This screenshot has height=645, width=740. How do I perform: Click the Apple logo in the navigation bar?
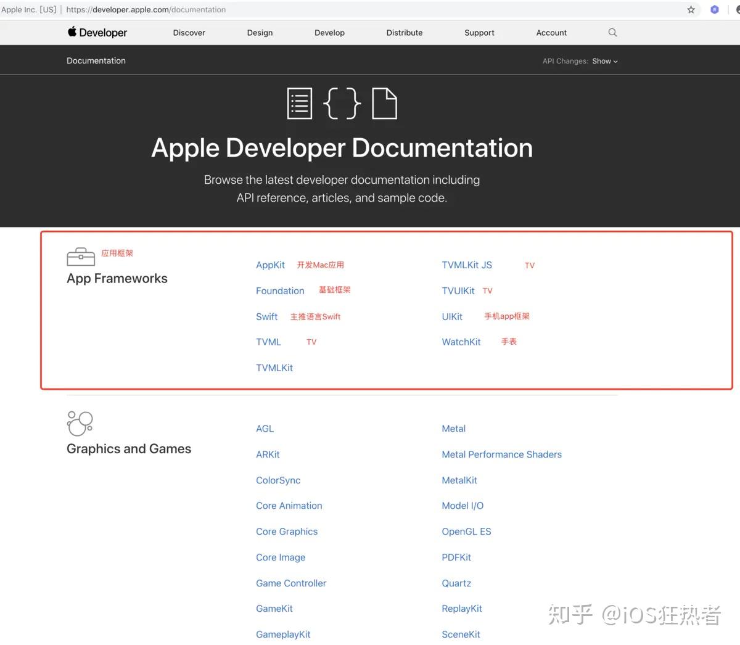click(72, 32)
